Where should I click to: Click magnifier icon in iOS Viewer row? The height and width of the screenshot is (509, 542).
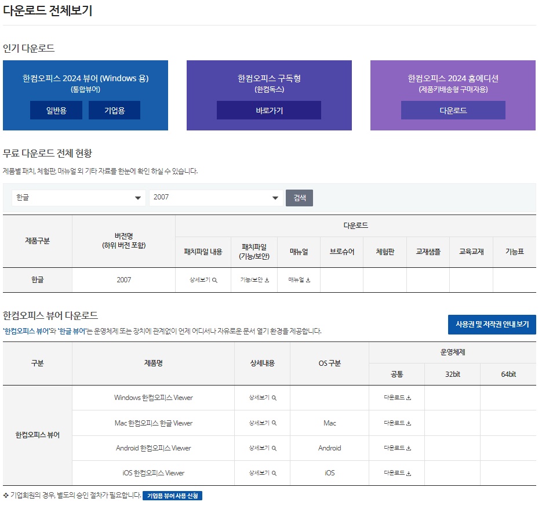click(274, 474)
